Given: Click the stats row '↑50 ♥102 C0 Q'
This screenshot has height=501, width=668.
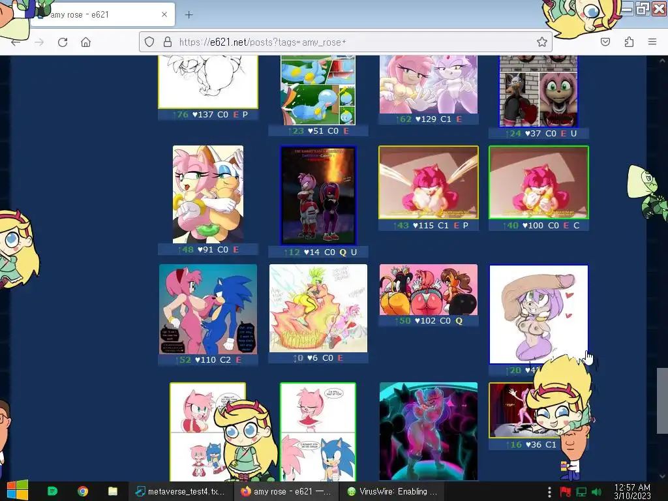Looking at the screenshot, I should click(429, 321).
